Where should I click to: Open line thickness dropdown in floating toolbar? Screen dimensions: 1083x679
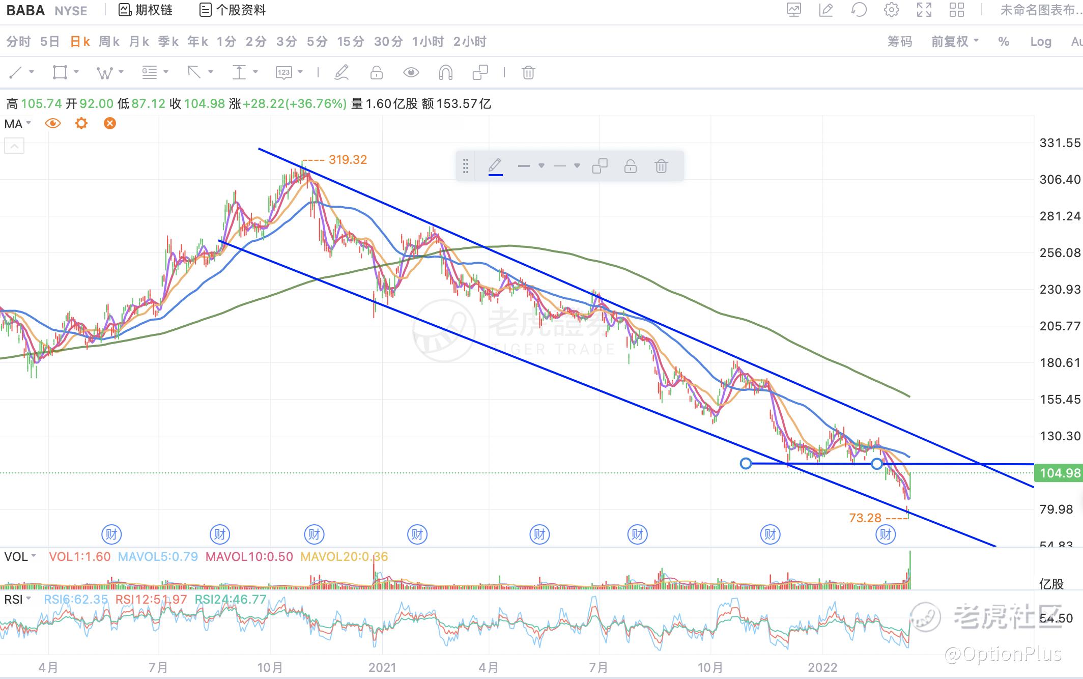click(x=531, y=166)
